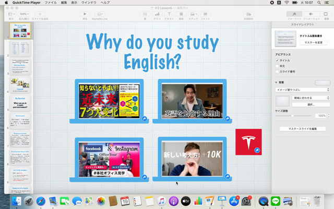Open the Wi-Fi status menu
334x209 pixels.
287,3
